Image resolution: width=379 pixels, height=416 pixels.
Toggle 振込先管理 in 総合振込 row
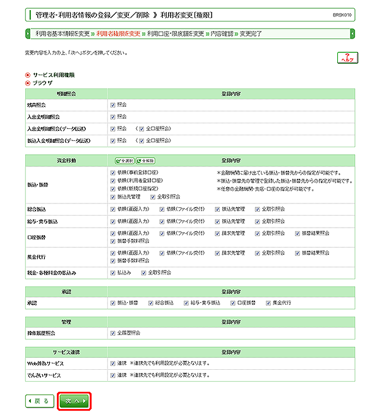tap(217, 209)
